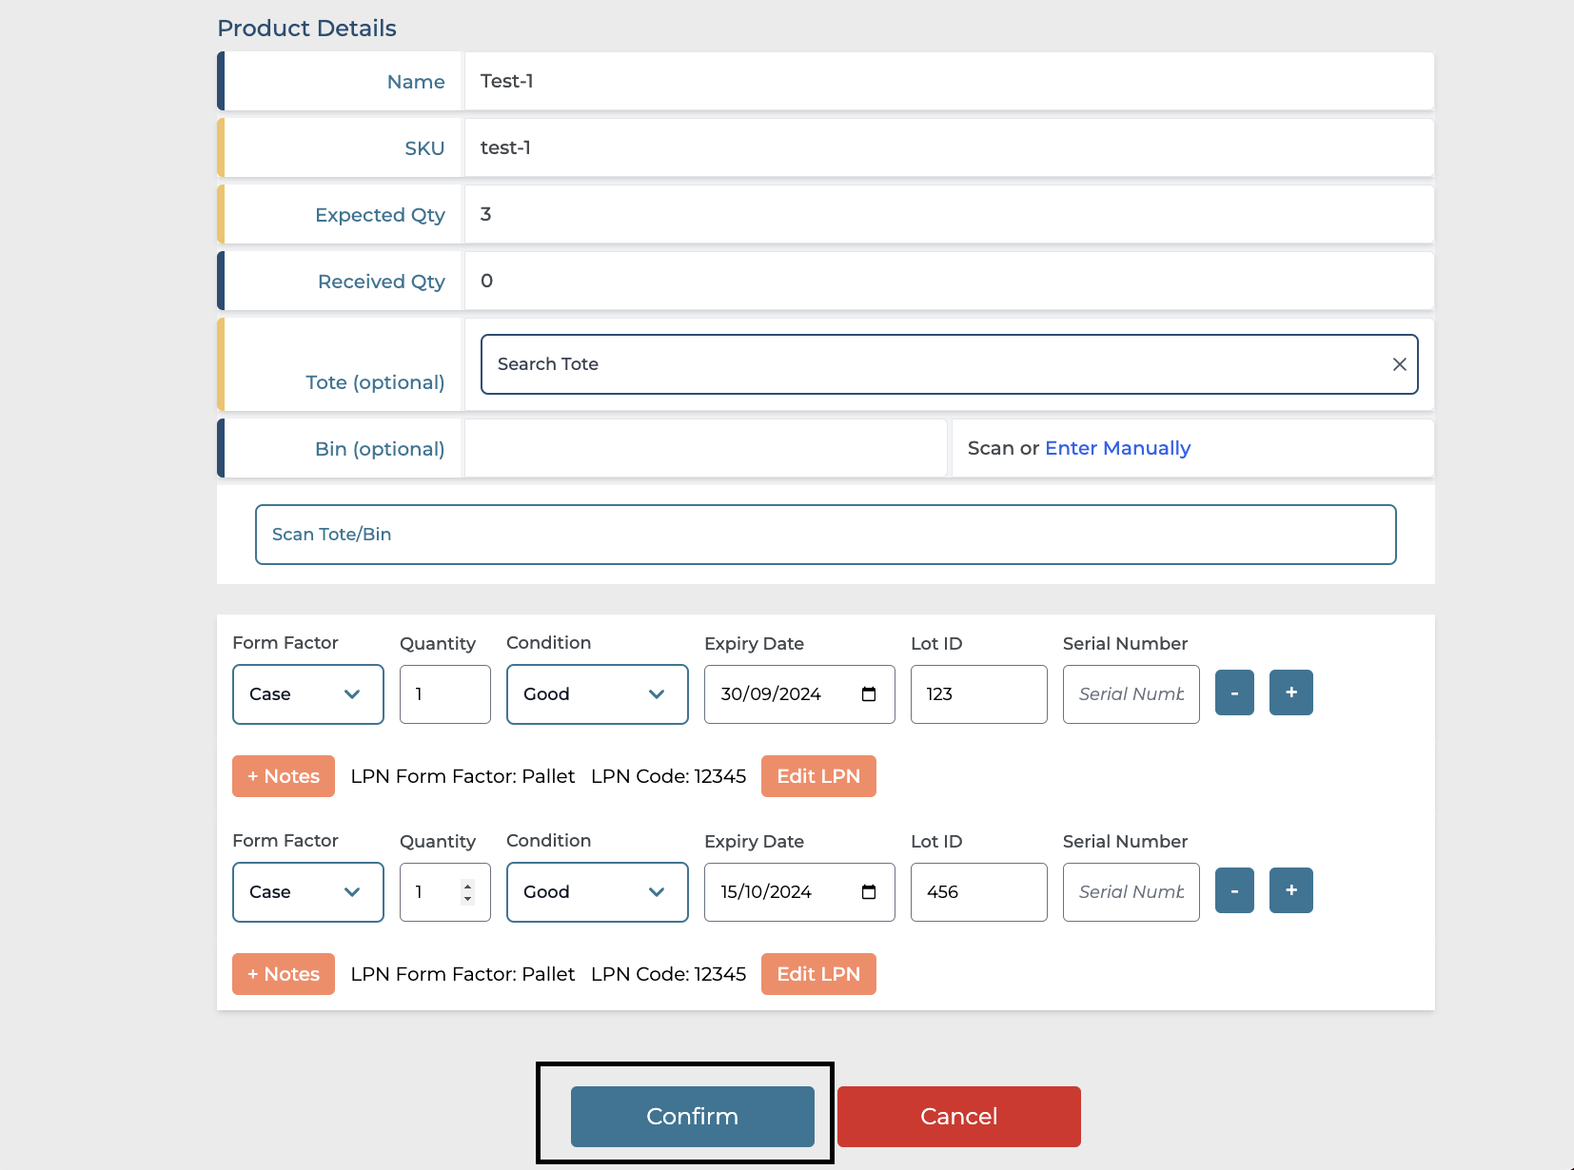Screen dimensions: 1574x1170
Task: Open calendar picker for 15/10/2024 expiry date
Action: point(868,892)
